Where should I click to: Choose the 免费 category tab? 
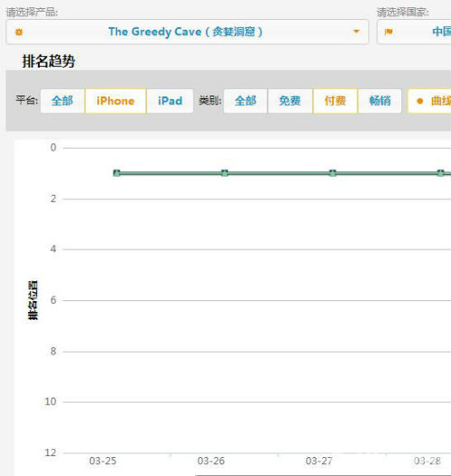pos(290,101)
